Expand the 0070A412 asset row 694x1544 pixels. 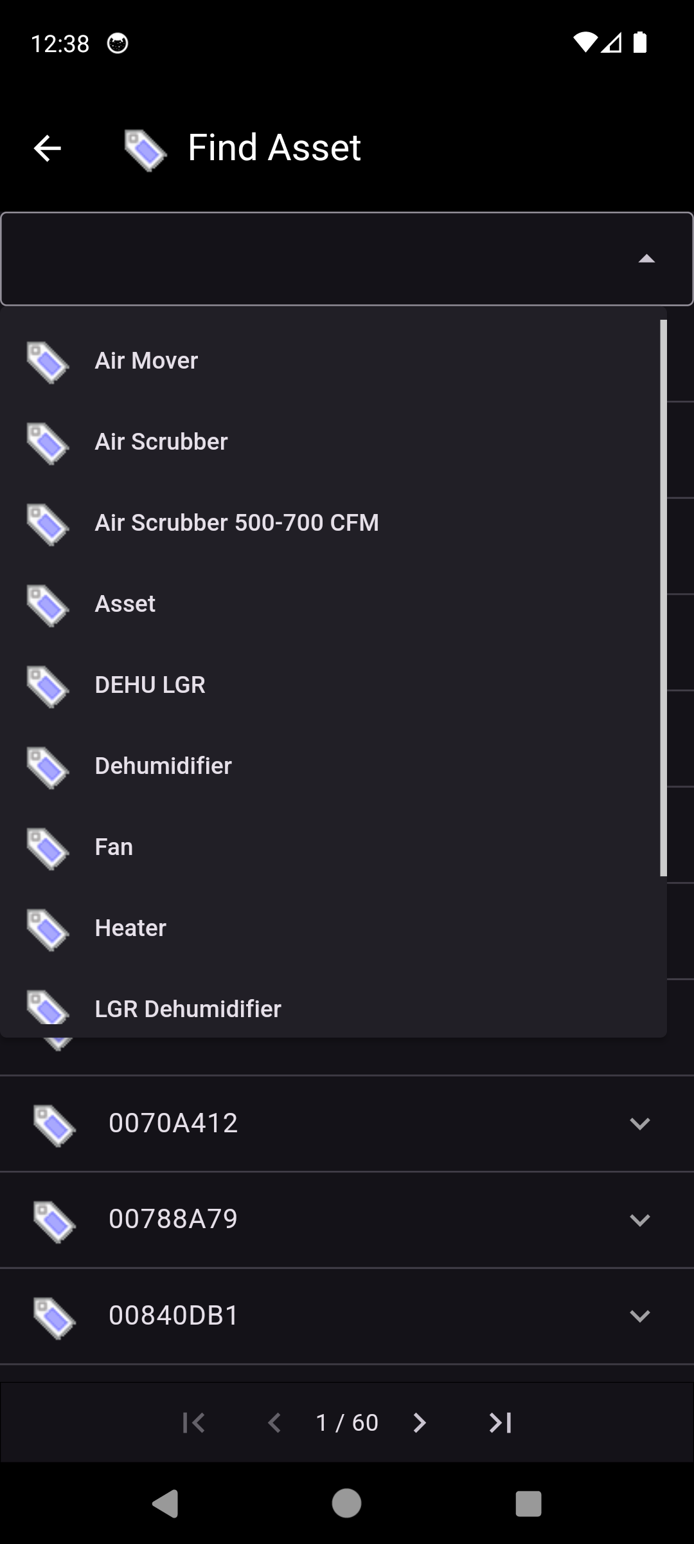[639, 1124]
